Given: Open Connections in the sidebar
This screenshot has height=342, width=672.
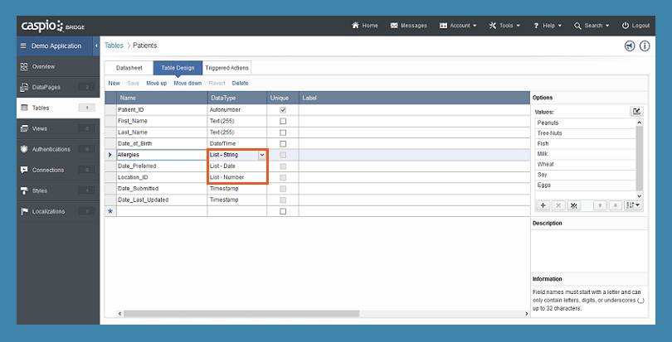Looking at the screenshot, I should pyautogui.click(x=58, y=171).
